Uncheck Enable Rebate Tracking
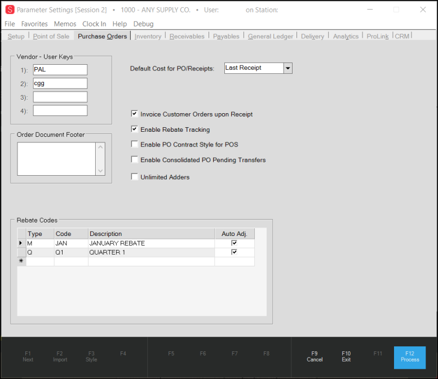The height and width of the screenshot is (379, 438). pos(135,129)
